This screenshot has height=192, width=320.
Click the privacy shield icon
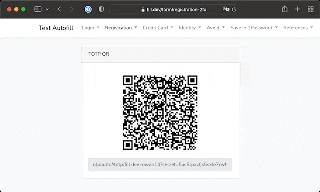(x=101, y=9)
